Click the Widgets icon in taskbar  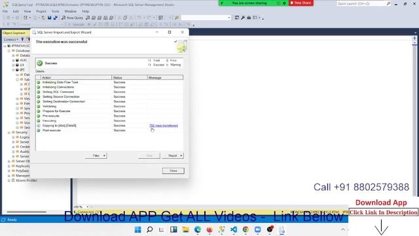pyautogui.click(x=173, y=229)
